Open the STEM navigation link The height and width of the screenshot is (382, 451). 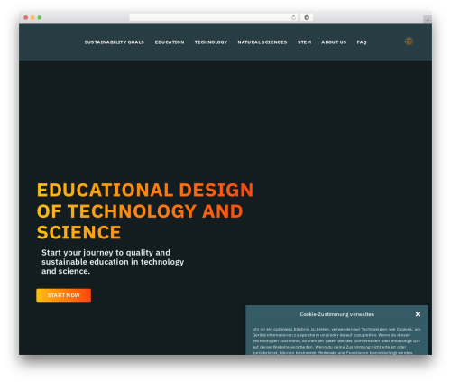pyautogui.click(x=304, y=42)
